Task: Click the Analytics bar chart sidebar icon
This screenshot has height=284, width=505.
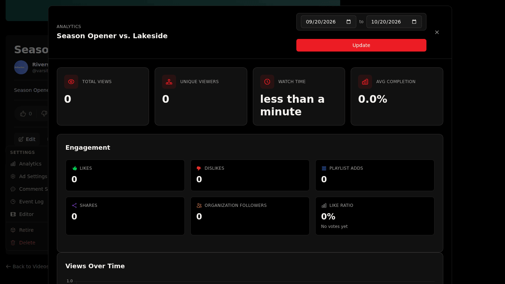Action: click(13, 164)
